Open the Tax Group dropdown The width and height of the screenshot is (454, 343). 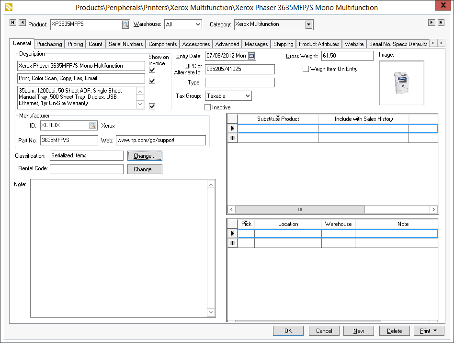point(247,96)
